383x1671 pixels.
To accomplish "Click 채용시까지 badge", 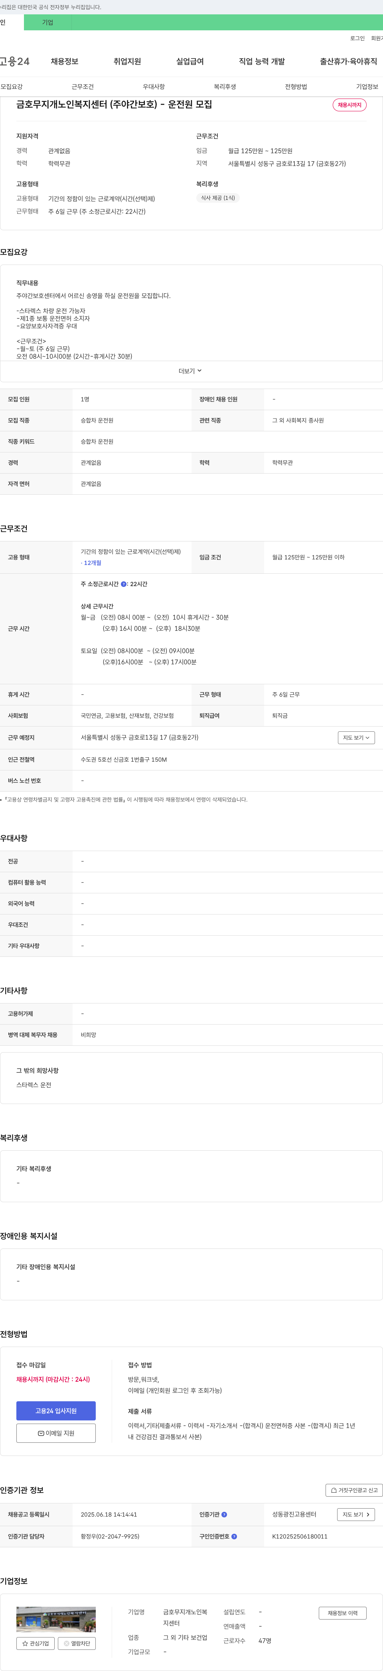I will point(349,105).
